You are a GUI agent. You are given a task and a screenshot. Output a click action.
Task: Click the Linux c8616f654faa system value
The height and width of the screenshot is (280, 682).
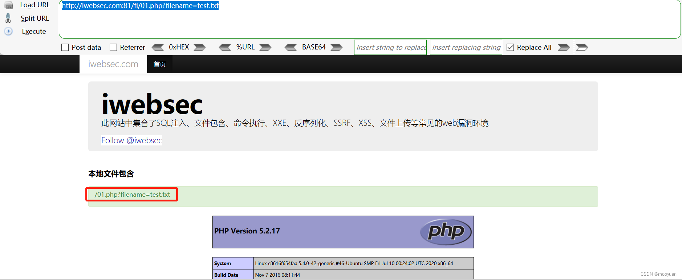(354, 263)
